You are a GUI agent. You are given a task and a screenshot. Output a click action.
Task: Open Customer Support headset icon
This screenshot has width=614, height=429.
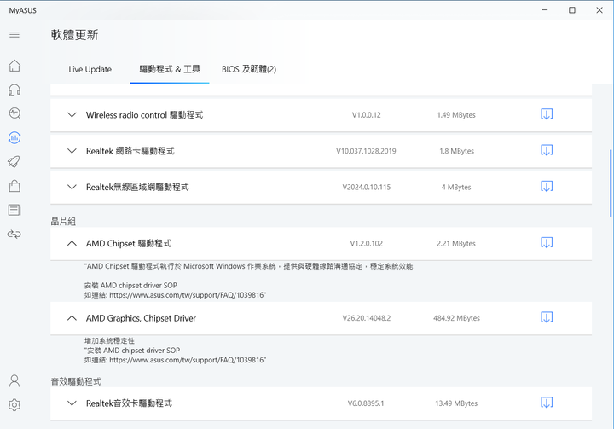pos(14,90)
